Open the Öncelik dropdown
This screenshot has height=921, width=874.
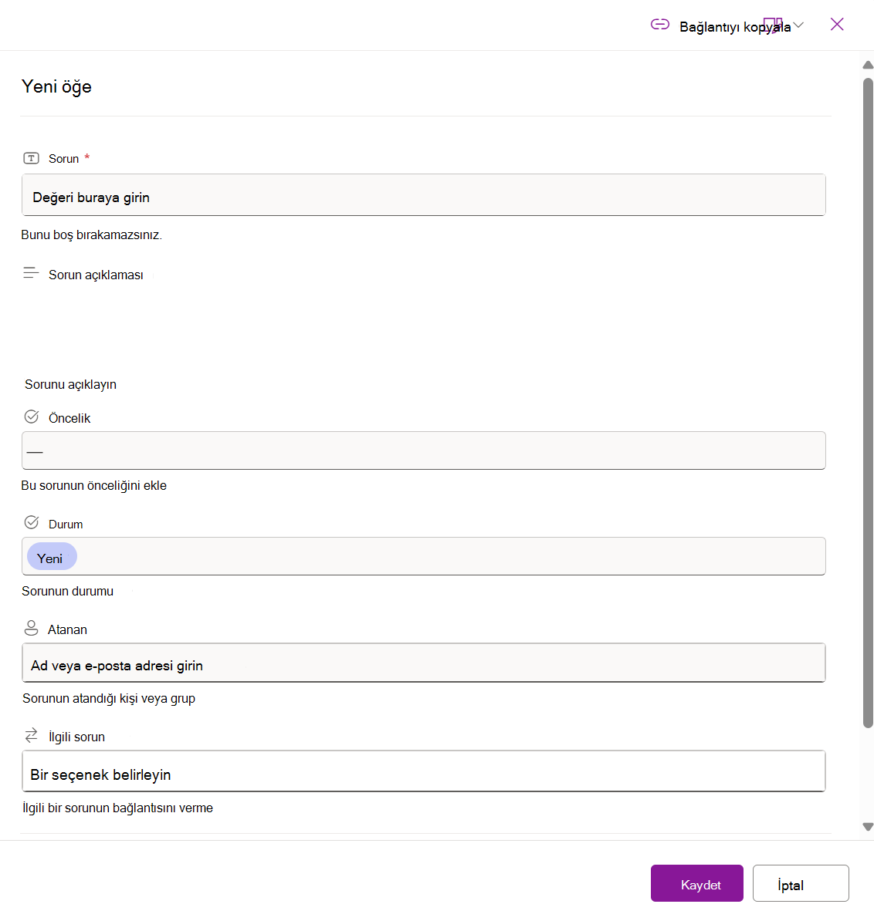[x=423, y=450]
